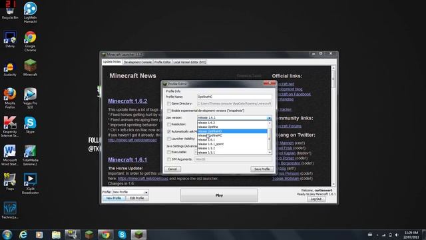Collapse the Use version dropdown arrow
Image resolution: width=426 pixels, height=240 pixels.
tap(269, 118)
